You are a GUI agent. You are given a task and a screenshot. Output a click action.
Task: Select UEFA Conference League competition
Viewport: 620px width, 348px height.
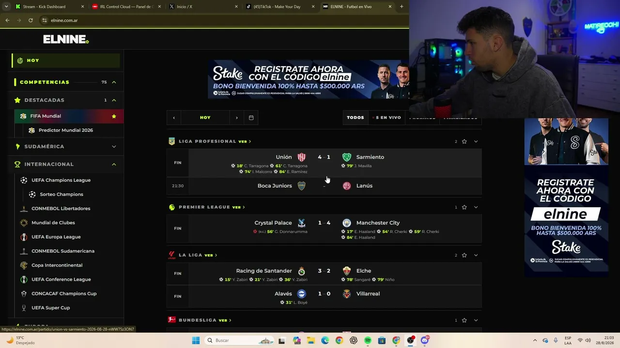coord(61,279)
